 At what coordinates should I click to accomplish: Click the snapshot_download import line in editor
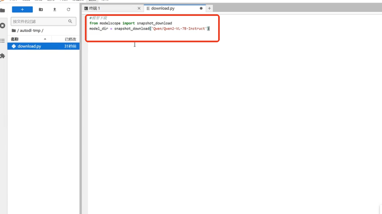tap(131, 23)
